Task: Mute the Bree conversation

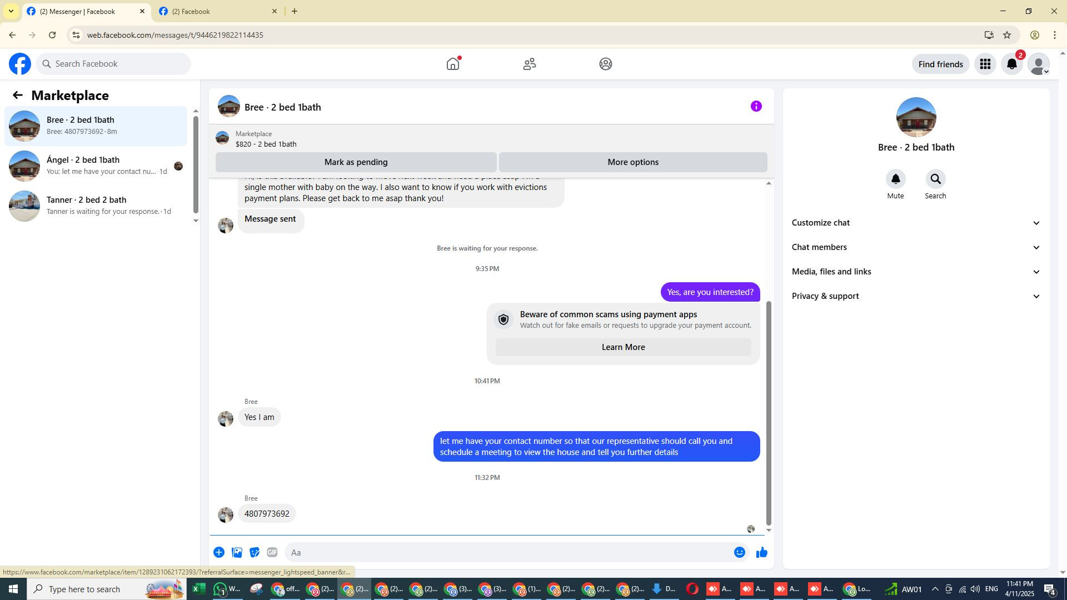Action: tap(895, 179)
